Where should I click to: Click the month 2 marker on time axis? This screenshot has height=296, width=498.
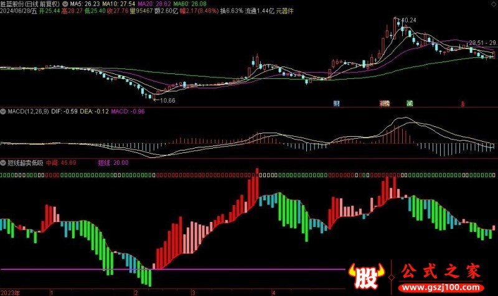[136, 292]
